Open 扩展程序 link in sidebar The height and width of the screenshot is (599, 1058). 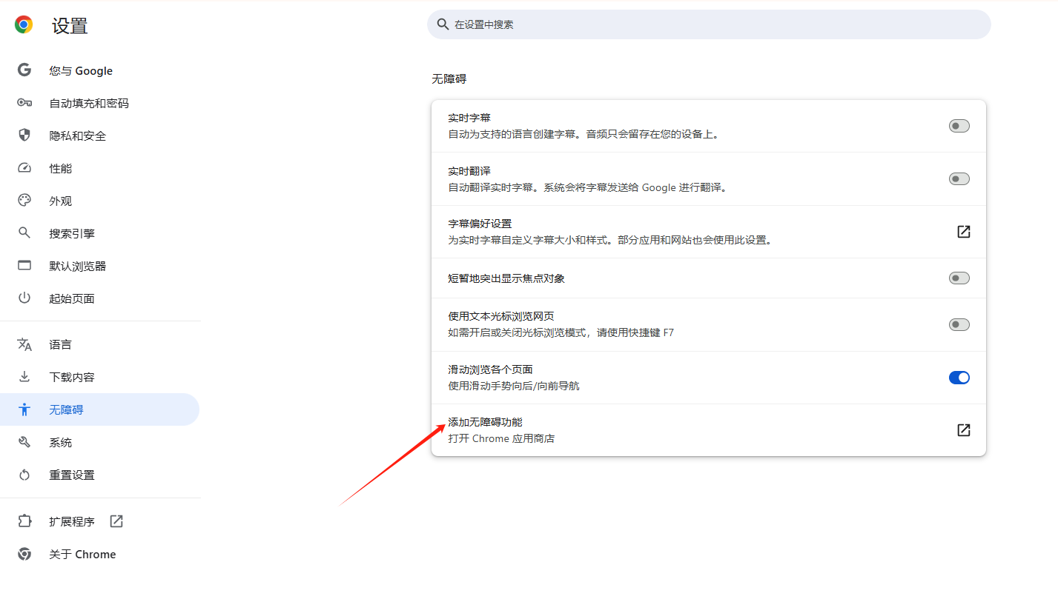coord(100,521)
